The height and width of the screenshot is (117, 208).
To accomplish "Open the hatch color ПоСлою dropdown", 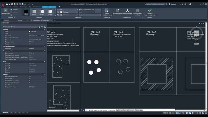I will pyautogui.click(x=70, y=12).
